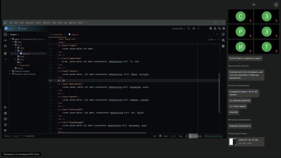This screenshot has width=281, height=158.
Task: Open the Project view mode dropdown
Action: click(14, 34)
